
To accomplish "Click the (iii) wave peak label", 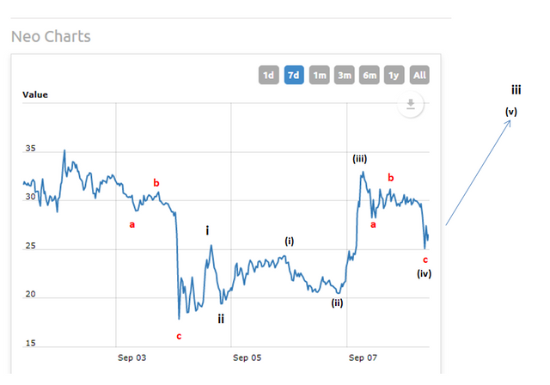I will click(359, 159).
